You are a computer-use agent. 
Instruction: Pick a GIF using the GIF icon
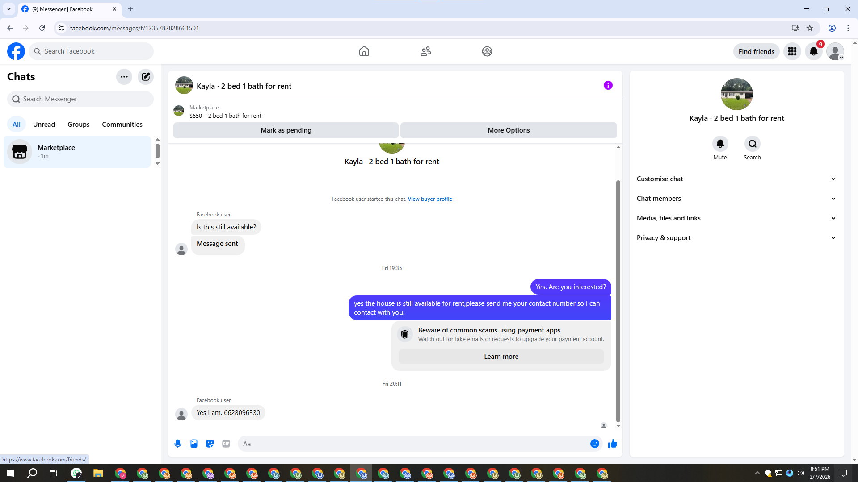tap(226, 444)
